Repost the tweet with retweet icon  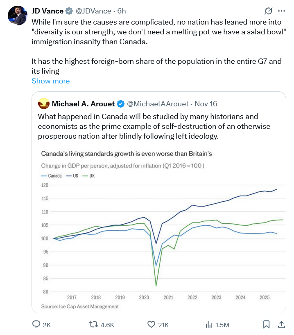click(93, 324)
